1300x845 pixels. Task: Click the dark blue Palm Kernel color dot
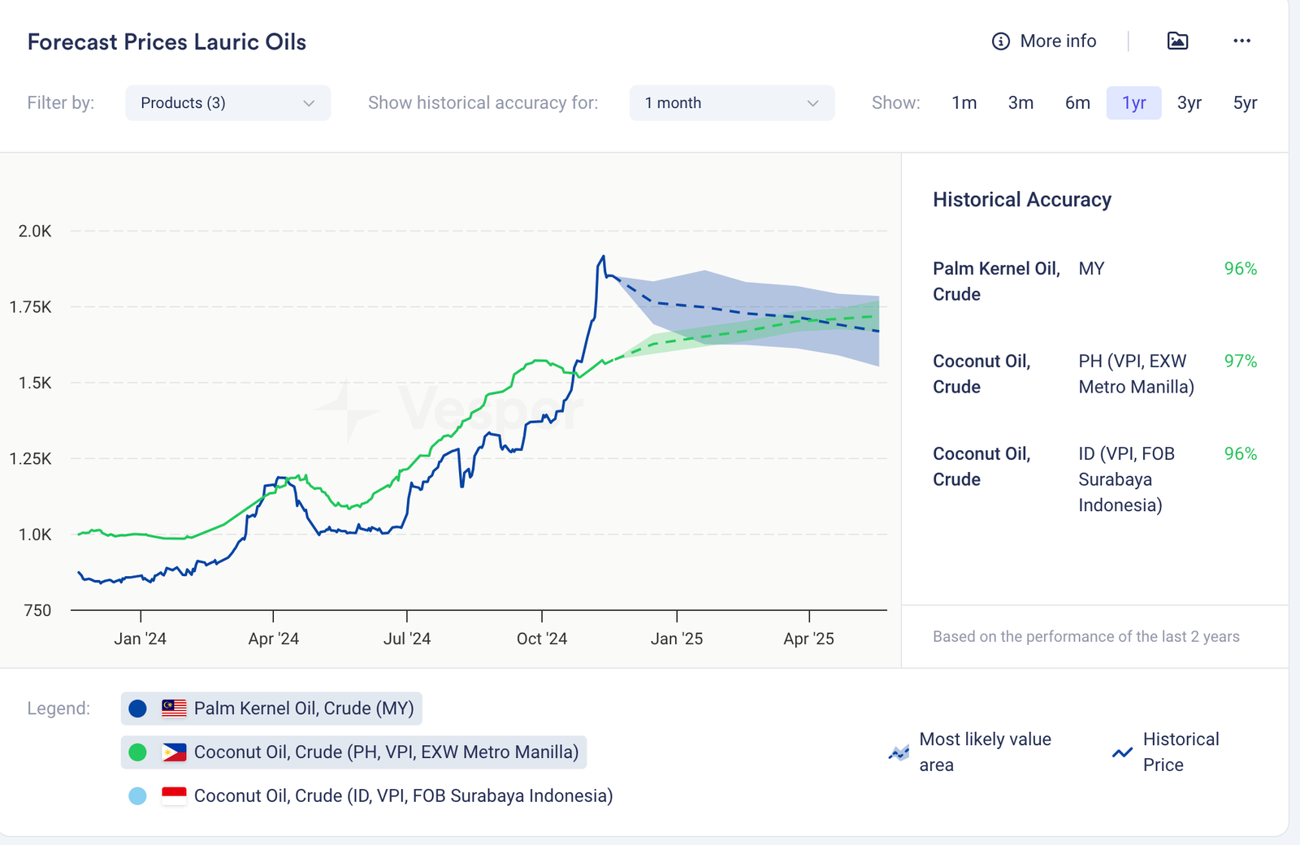[138, 708]
